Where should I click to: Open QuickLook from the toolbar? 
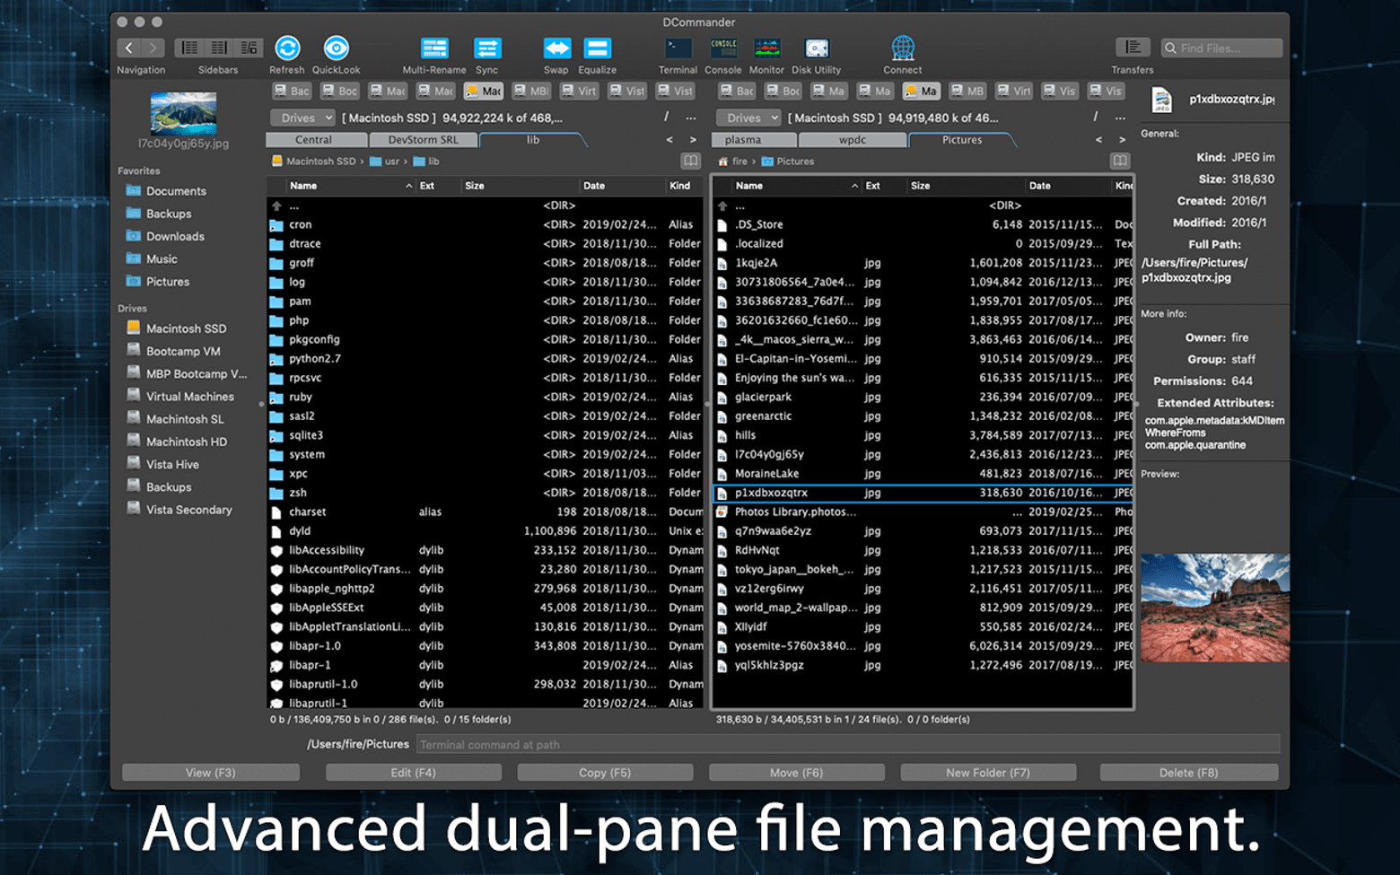(337, 48)
